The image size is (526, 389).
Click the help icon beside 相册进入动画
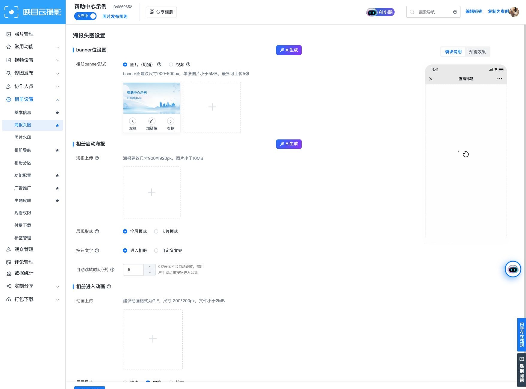[109, 286]
